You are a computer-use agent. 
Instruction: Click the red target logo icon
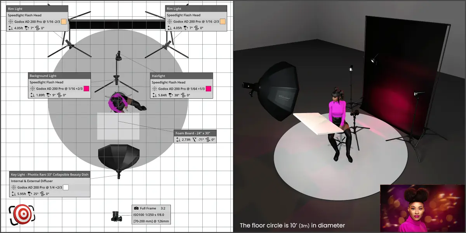[21, 214]
